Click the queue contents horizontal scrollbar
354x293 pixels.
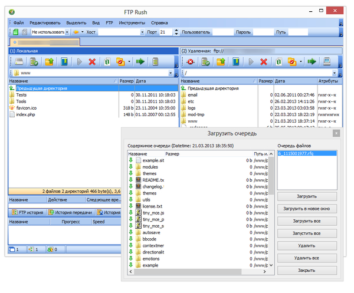pos(196,272)
